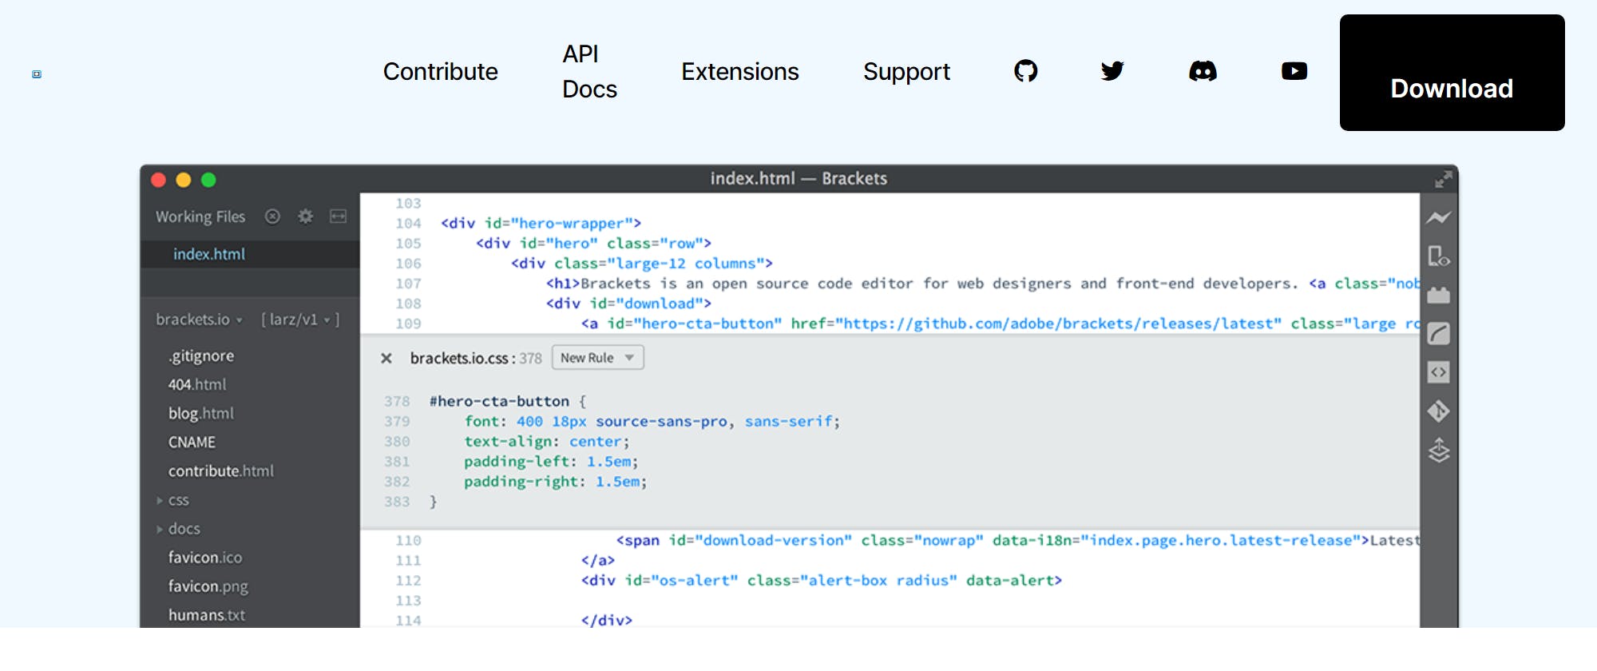Click the brackets.io.css file name in inline editor
The width and height of the screenshot is (1597, 671).
pos(459,358)
